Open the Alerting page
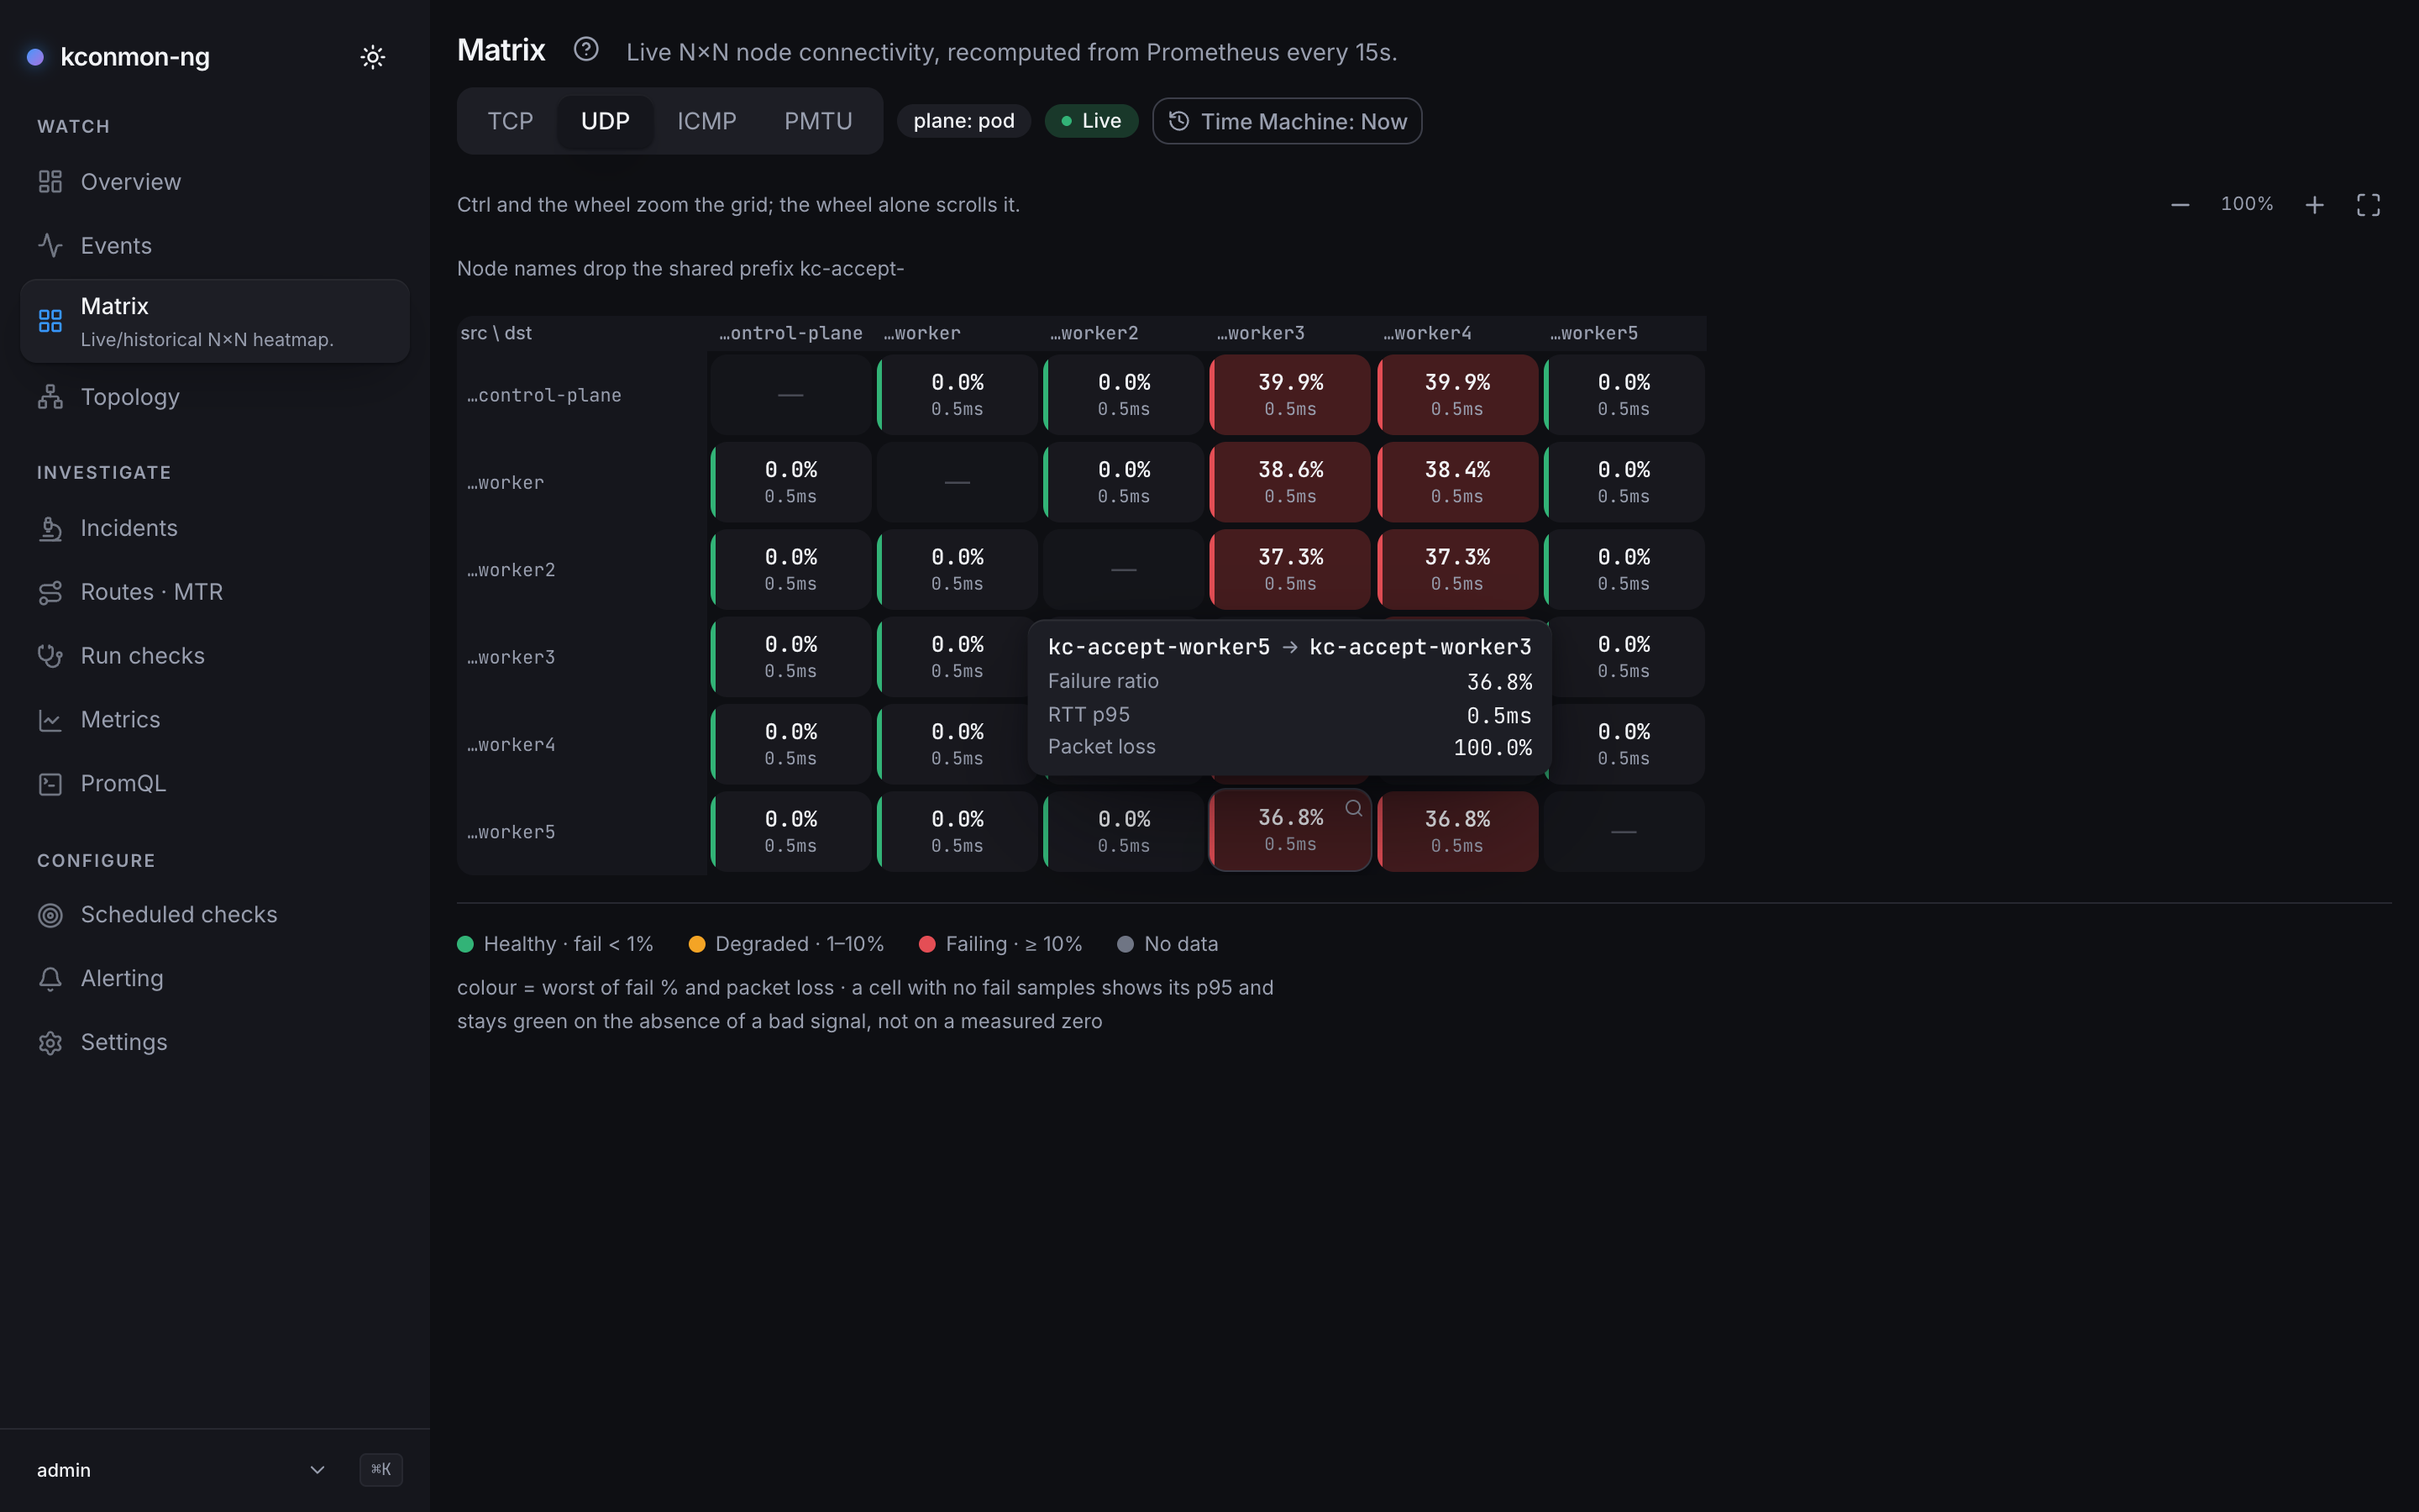 (x=215, y=979)
